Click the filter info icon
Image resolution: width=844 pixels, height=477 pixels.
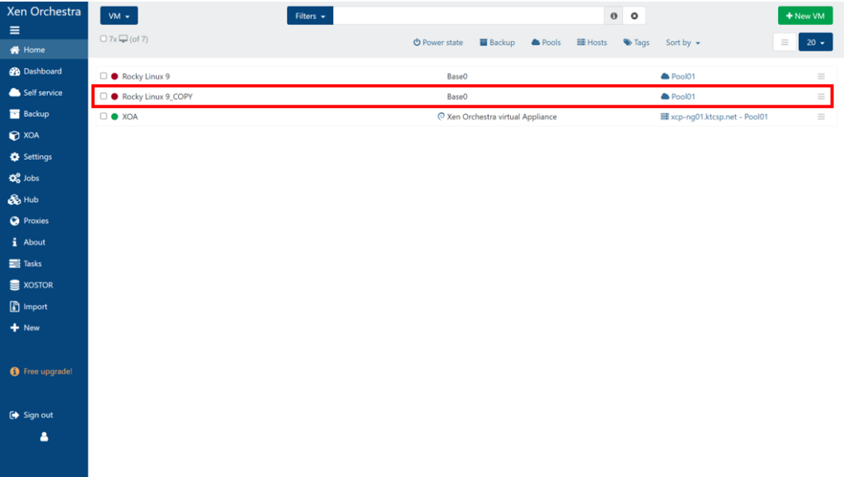[x=613, y=16]
